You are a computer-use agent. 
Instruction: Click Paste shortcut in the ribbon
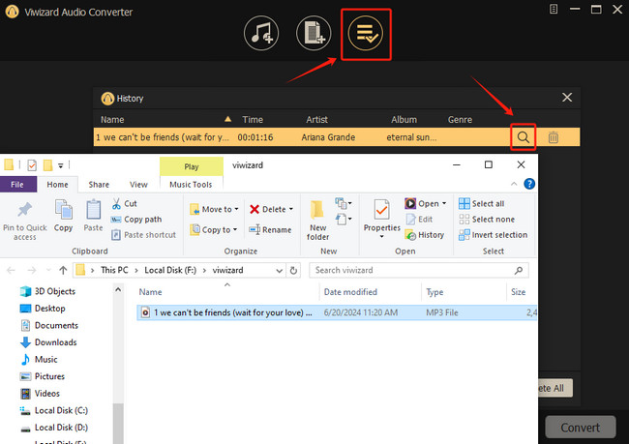[143, 235]
